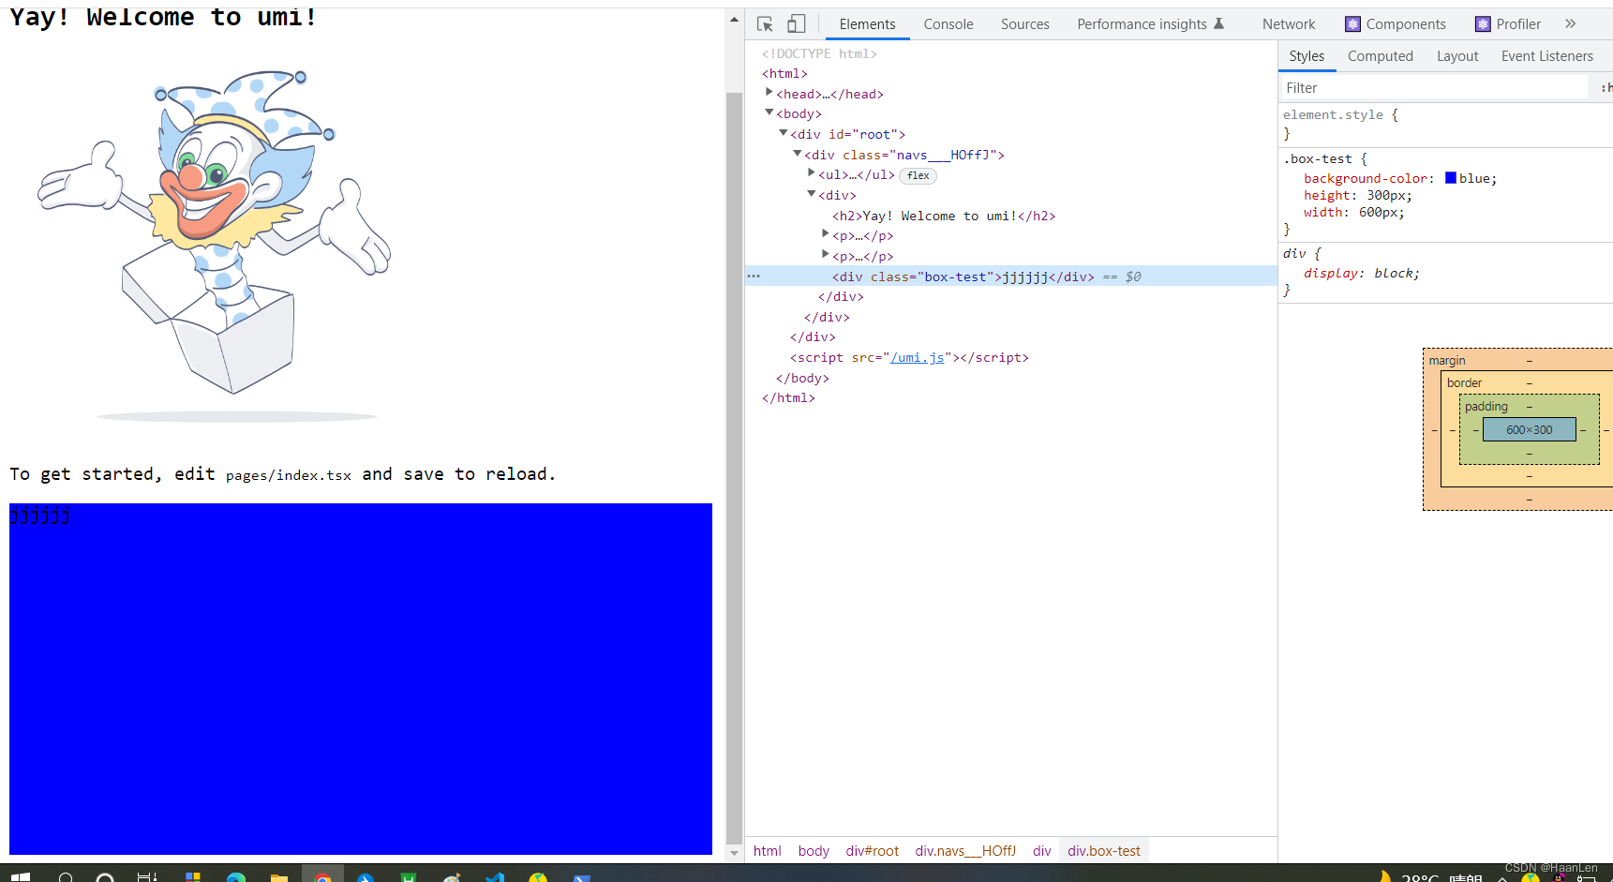The height and width of the screenshot is (882, 1613).
Task: Select the Styles sidebar tab
Action: click(1307, 56)
